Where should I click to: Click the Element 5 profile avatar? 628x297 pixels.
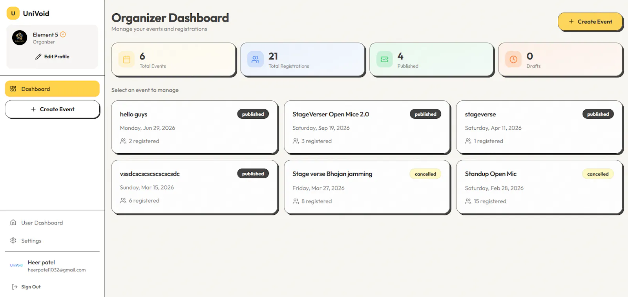(20, 38)
